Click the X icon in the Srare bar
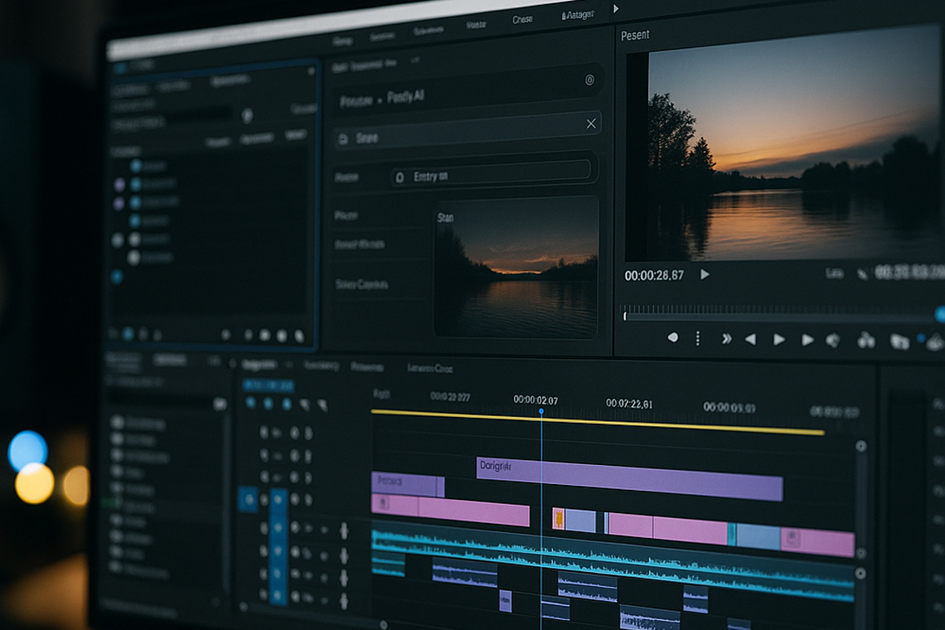This screenshot has width=945, height=630. [591, 124]
